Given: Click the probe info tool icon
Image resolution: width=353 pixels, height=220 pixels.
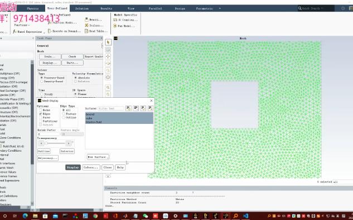Looking at the screenshot, I should pyautogui.click(x=108, y=77).
